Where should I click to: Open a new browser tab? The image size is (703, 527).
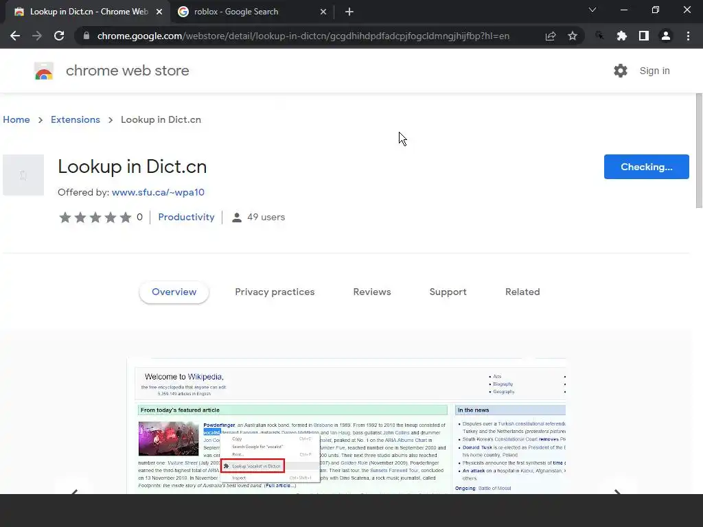click(349, 12)
